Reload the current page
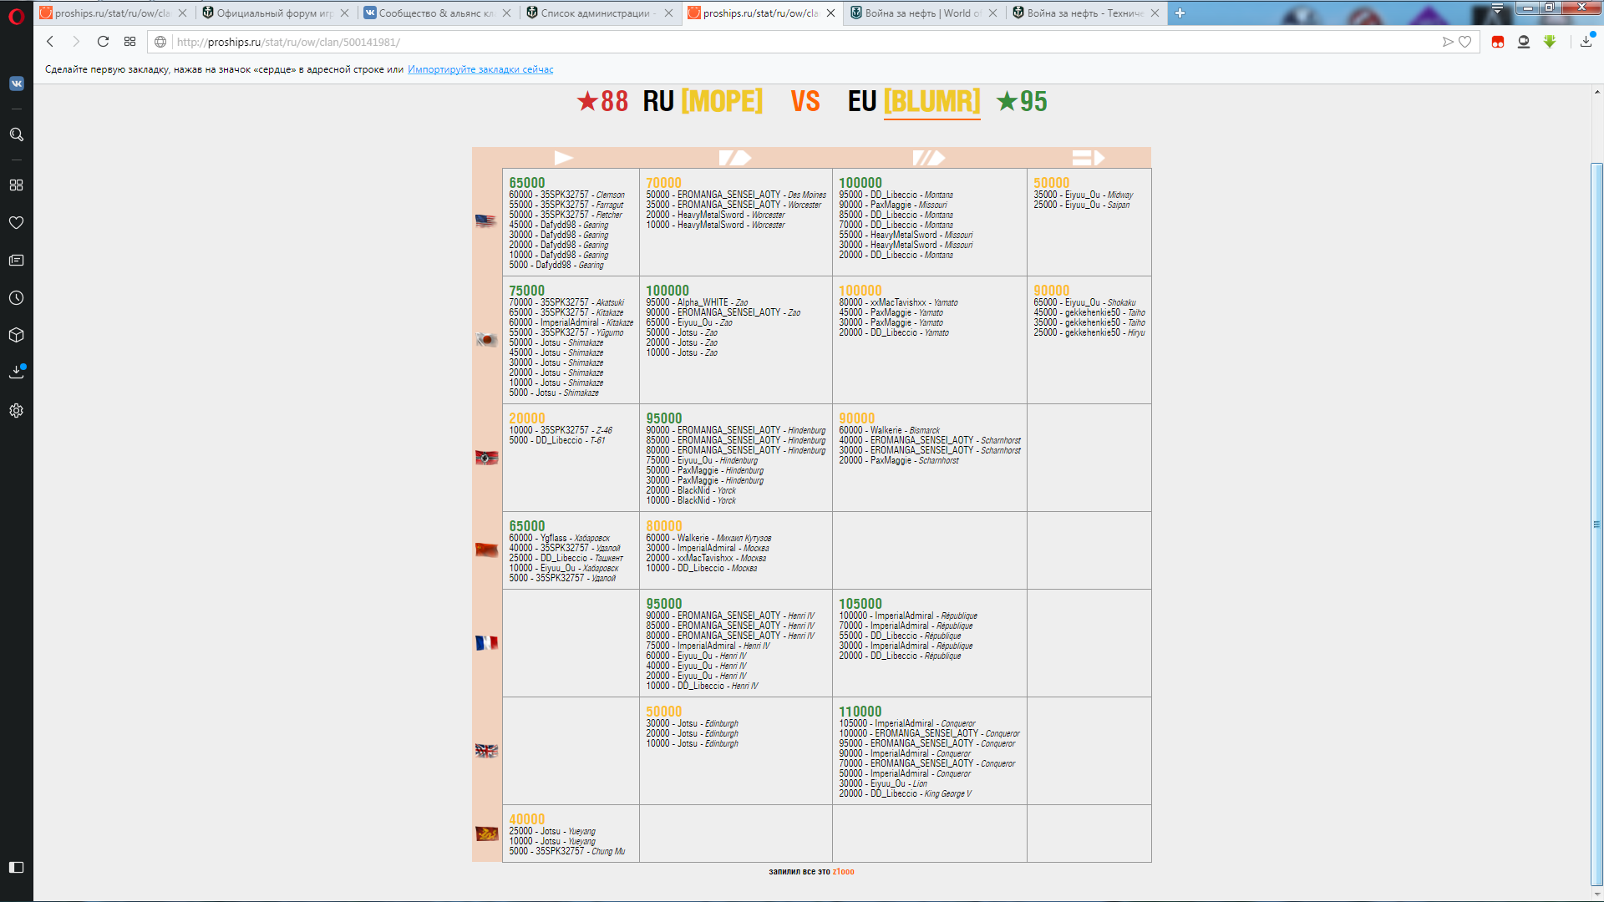Image resolution: width=1604 pixels, height=902 pixels. click(103, 42)
